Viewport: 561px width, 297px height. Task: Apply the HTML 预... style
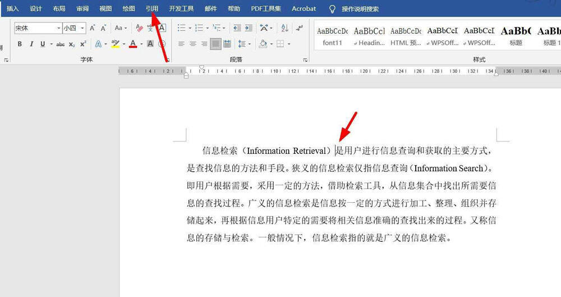[406, 36]
